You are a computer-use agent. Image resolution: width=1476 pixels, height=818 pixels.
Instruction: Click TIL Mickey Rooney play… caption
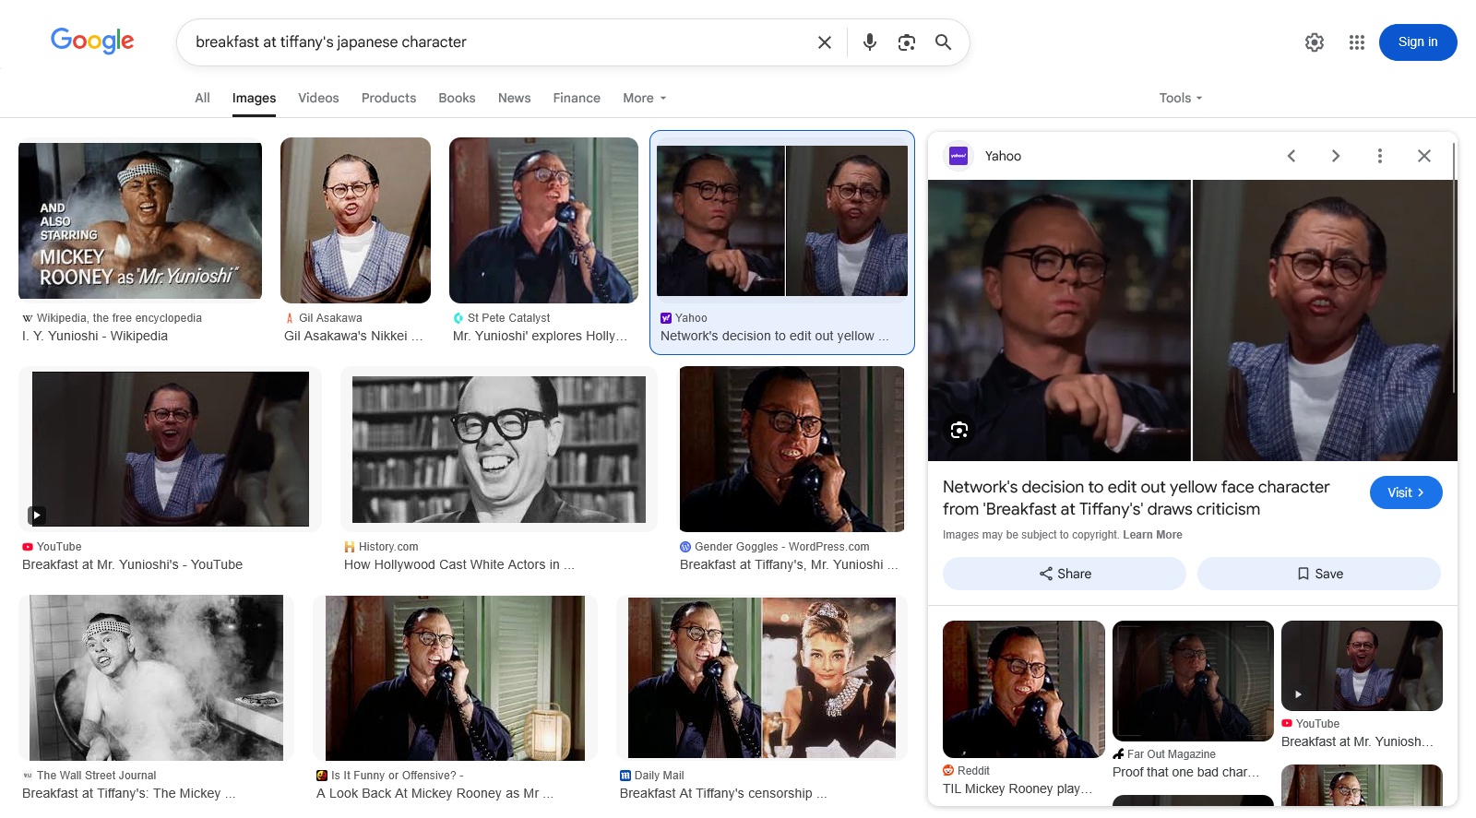tap(1018, 788)
